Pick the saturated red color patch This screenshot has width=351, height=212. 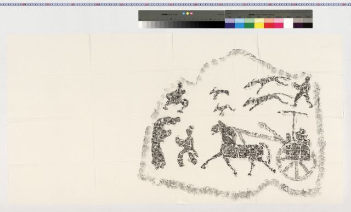click(269, 26)
